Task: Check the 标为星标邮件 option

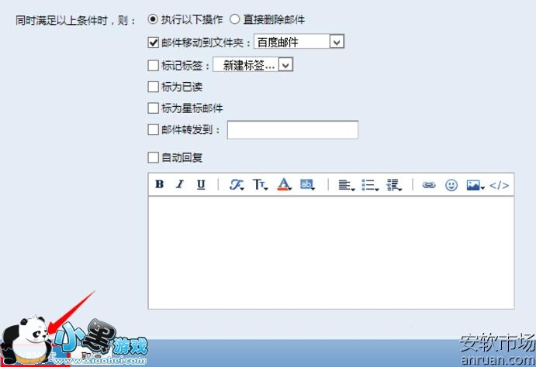Action: pyautogui.click(x=153, y=108)
